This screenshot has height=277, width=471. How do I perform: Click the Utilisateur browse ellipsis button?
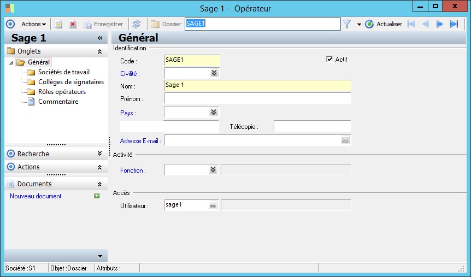click(x=213, y=206)
